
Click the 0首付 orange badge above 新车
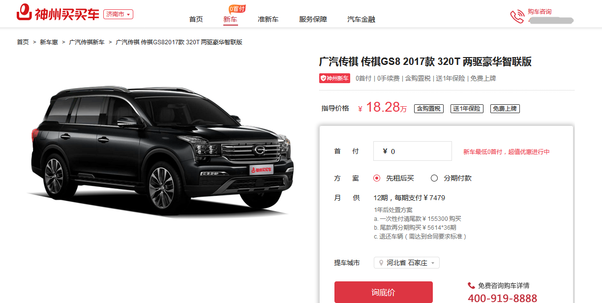[x=237, y=8]
